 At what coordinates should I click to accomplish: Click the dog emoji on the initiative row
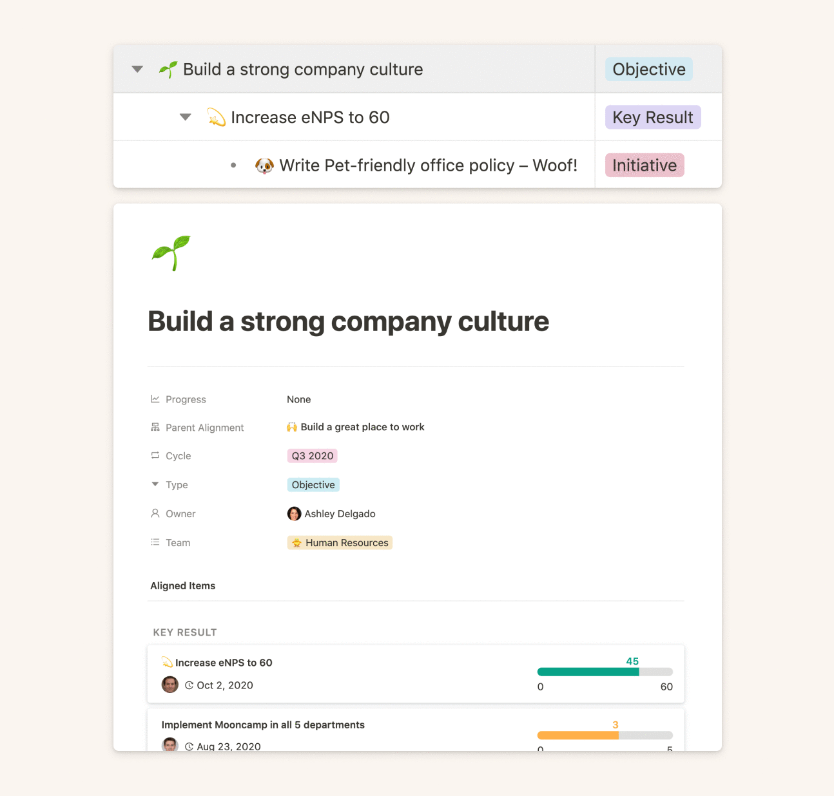(x=264, y=166)
